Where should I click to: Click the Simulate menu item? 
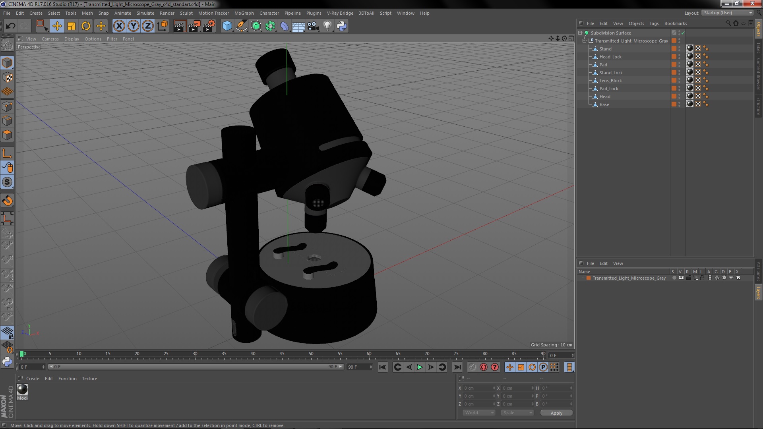click(145, 13)
